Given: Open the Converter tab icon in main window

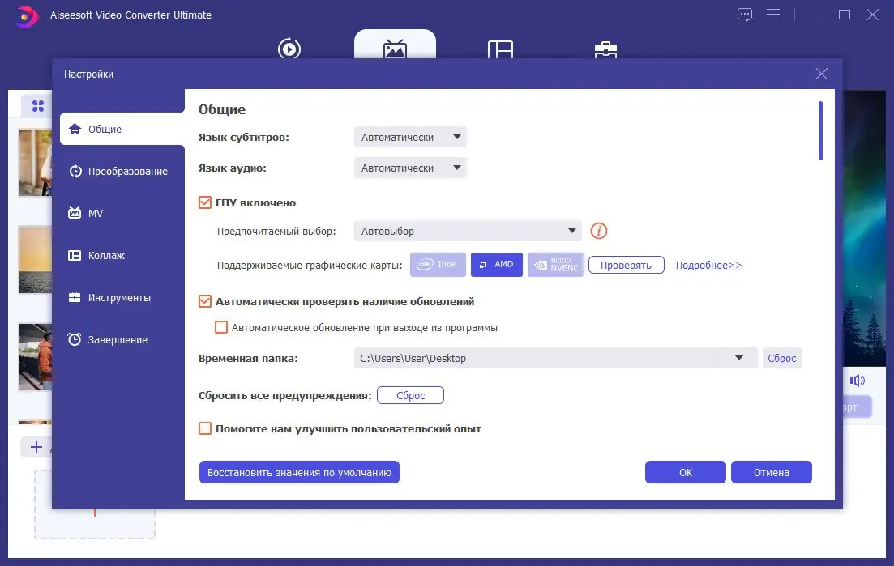Looking at the screenshot, I should [289, 48].
